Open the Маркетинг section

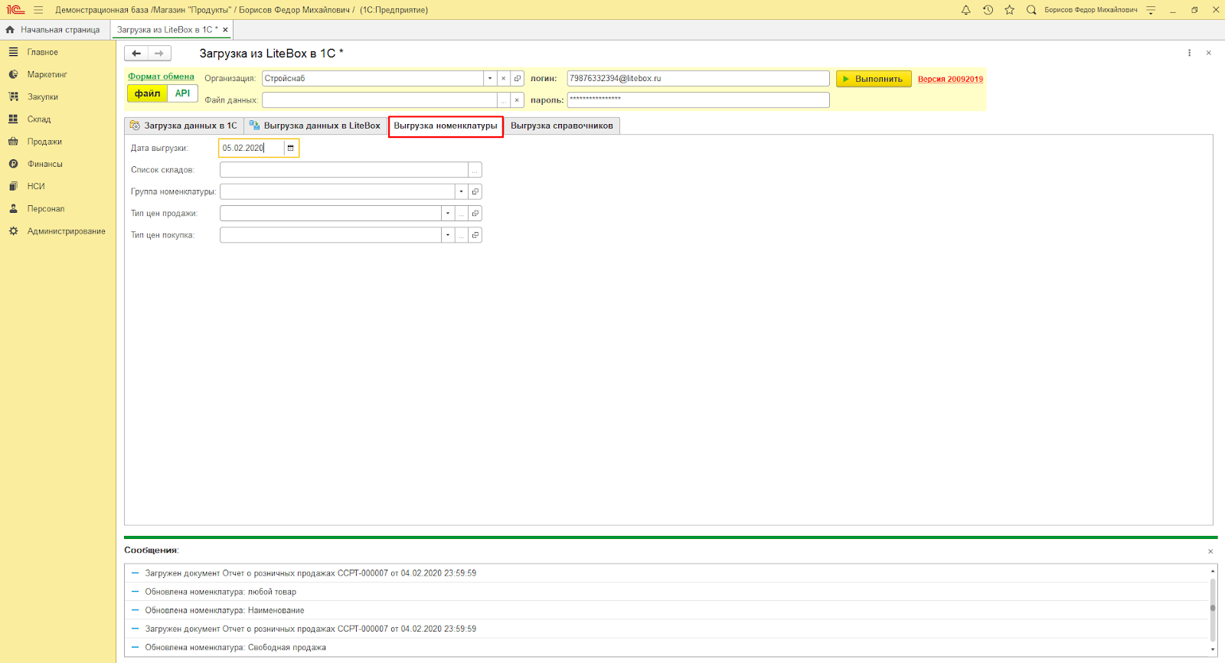tap(47, 74)
